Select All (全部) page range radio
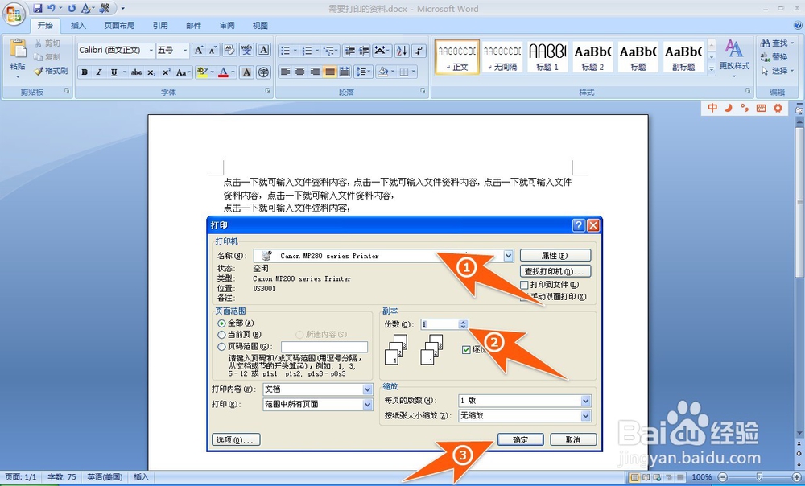 tap(222, 323)
